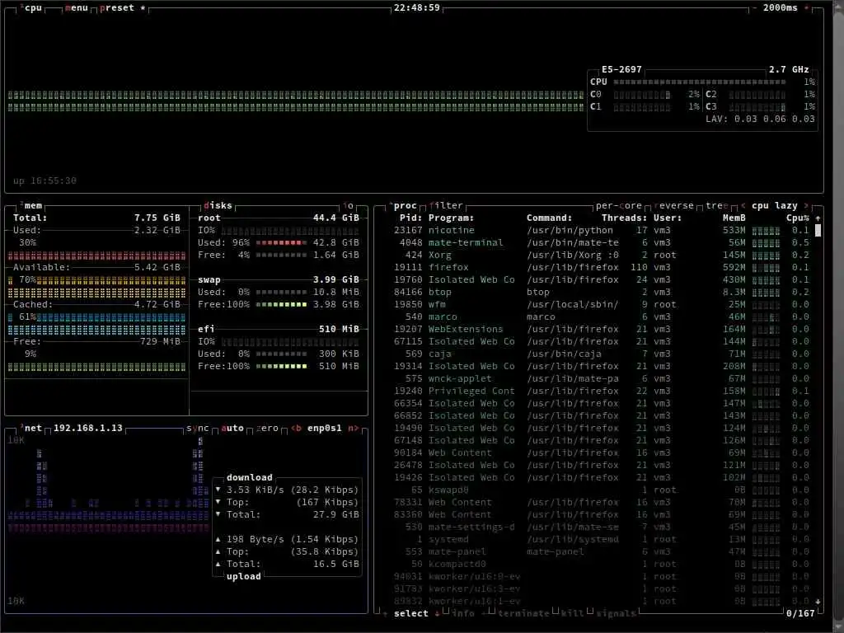
Task: Click the enp0s1 interface name
Action: tap(325, 429)
